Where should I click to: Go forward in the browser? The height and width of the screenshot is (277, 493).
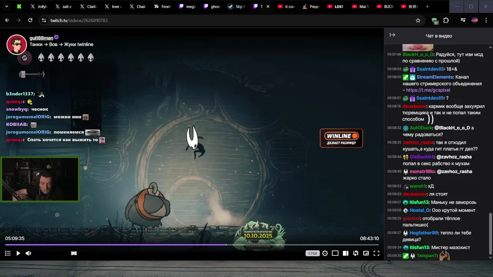click(18, 20)
